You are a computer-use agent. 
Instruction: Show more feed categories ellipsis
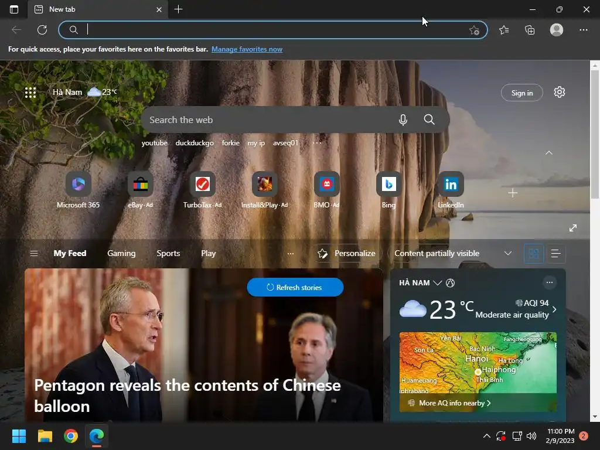click(x=291, y=253)
